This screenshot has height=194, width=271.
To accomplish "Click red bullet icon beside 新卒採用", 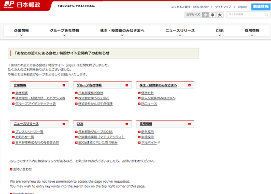I will (x=139, y=132).
